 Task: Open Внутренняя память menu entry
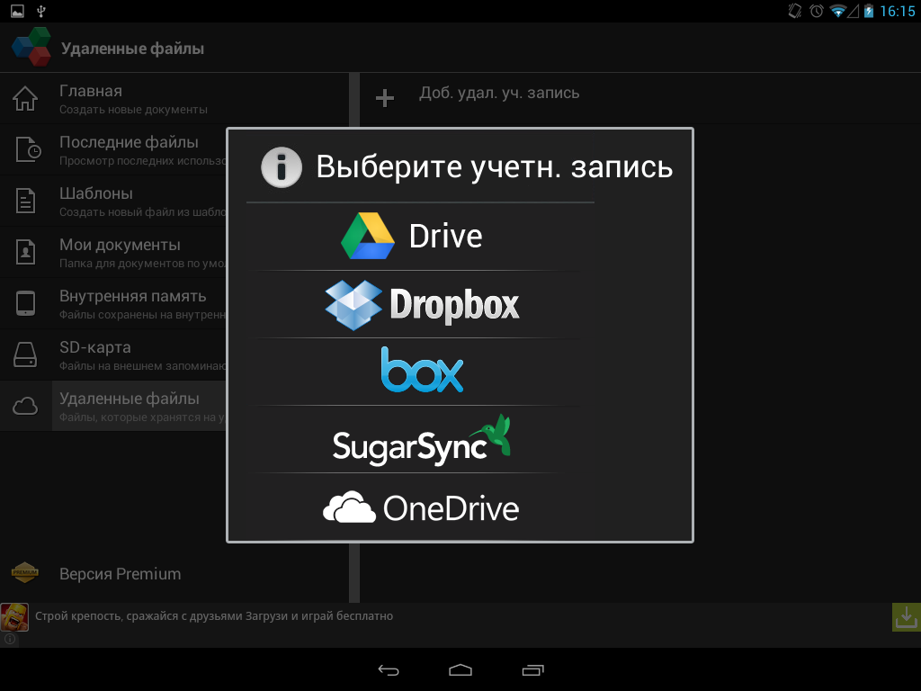[112, 303]
